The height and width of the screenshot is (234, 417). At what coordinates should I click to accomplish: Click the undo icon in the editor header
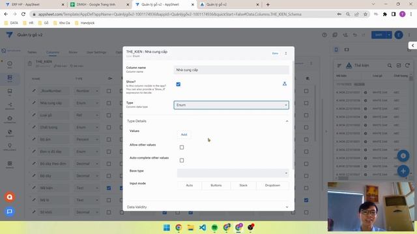pos(354,34)
